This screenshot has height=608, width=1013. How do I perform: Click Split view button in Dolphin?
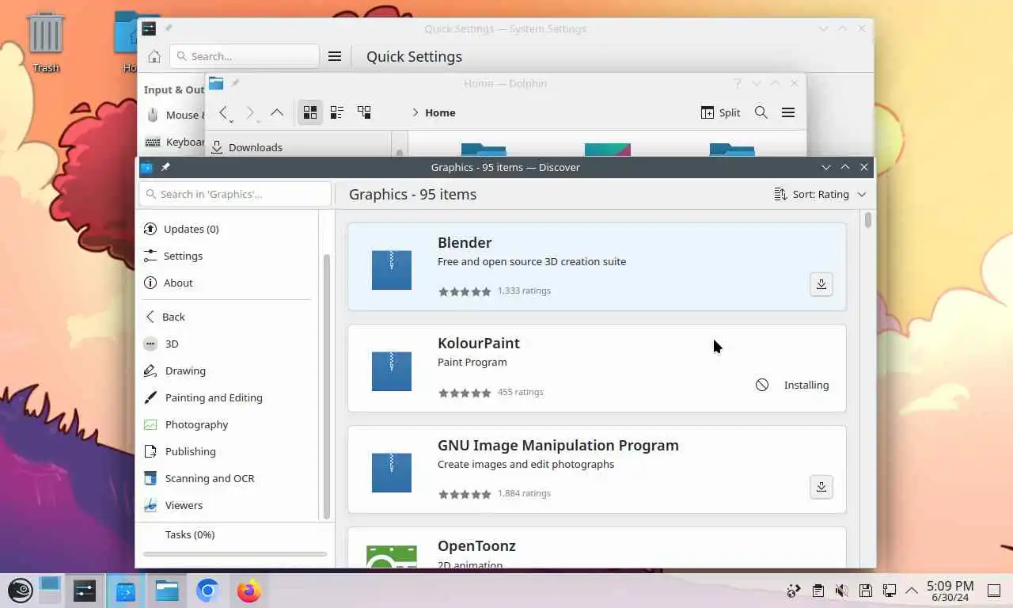pyautogui.click(x=720, y=112)
